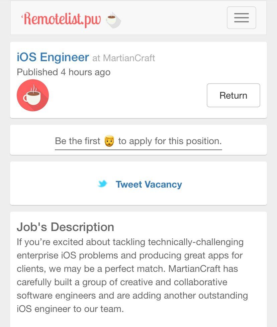Viewport: 277px width, 327px height.
Task: Click the closing 'iOS engineer to our team' line
Action: coord(70,309)
